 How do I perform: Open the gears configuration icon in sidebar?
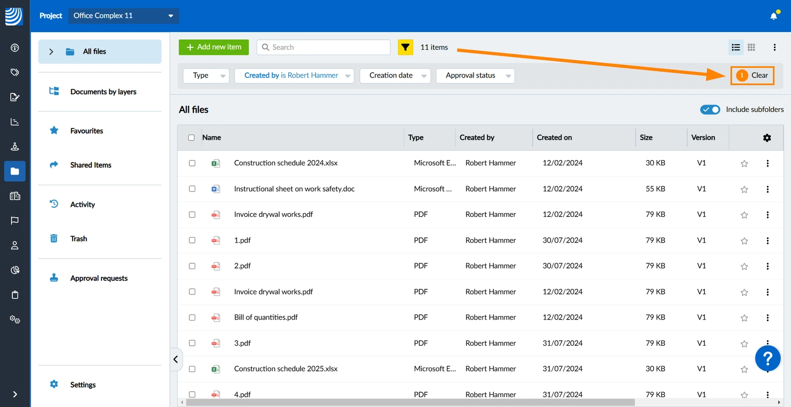[x=15, y=320]
